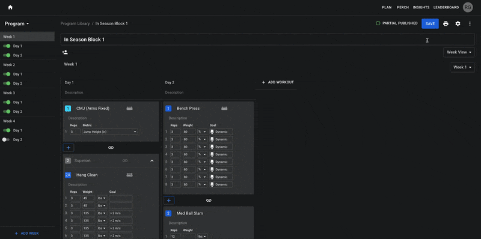Click ADD WORKOUT

278,82
